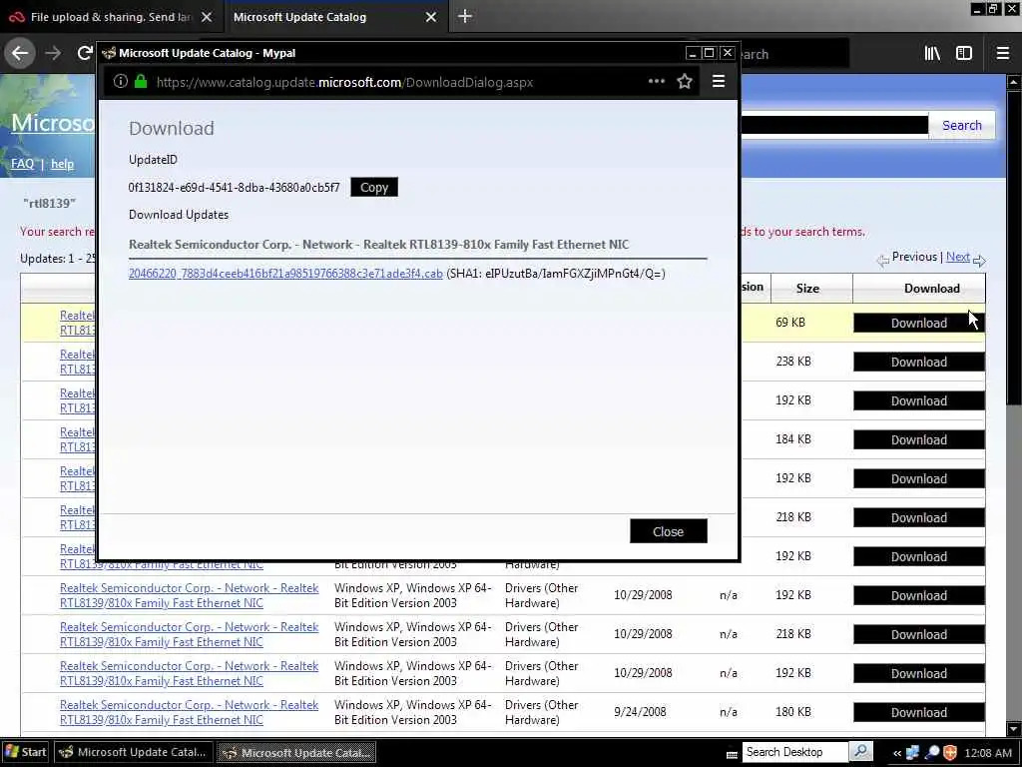Open the Library icon in main toolbar
Screen dimensions: 1022x767
932,54
